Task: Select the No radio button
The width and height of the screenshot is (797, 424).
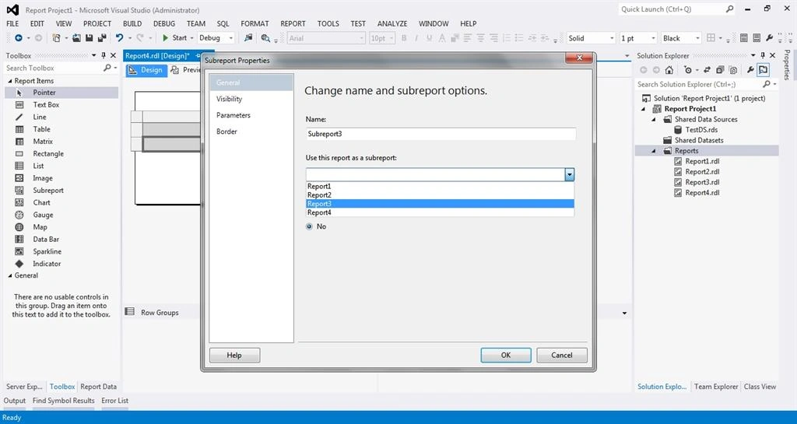Action: tap(309, 226)
